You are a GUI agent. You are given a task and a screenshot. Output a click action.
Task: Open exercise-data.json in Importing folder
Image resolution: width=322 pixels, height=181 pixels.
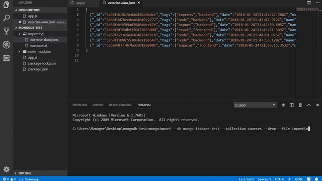coord(40,40)
